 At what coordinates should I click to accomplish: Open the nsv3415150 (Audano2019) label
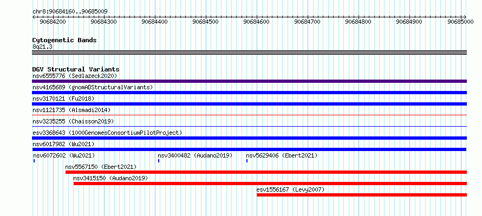pyautogui.click(x=110, y=178)
